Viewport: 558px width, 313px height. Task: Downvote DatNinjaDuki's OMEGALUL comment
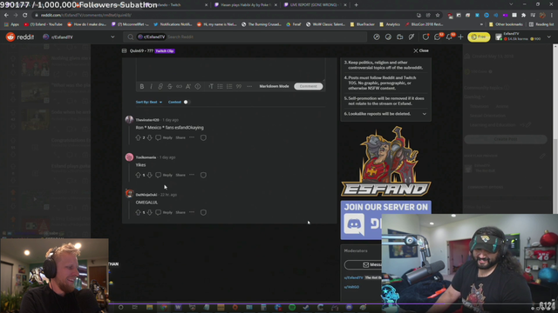[149, 212]
